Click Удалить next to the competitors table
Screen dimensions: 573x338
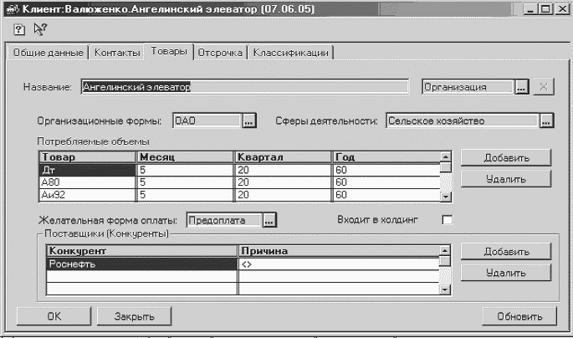(505, 272)
